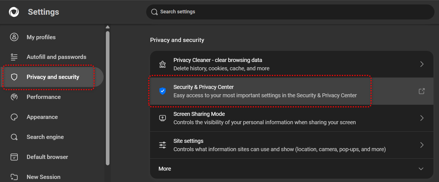Click the Search engine magnifier icon

[x=14, y=137]
